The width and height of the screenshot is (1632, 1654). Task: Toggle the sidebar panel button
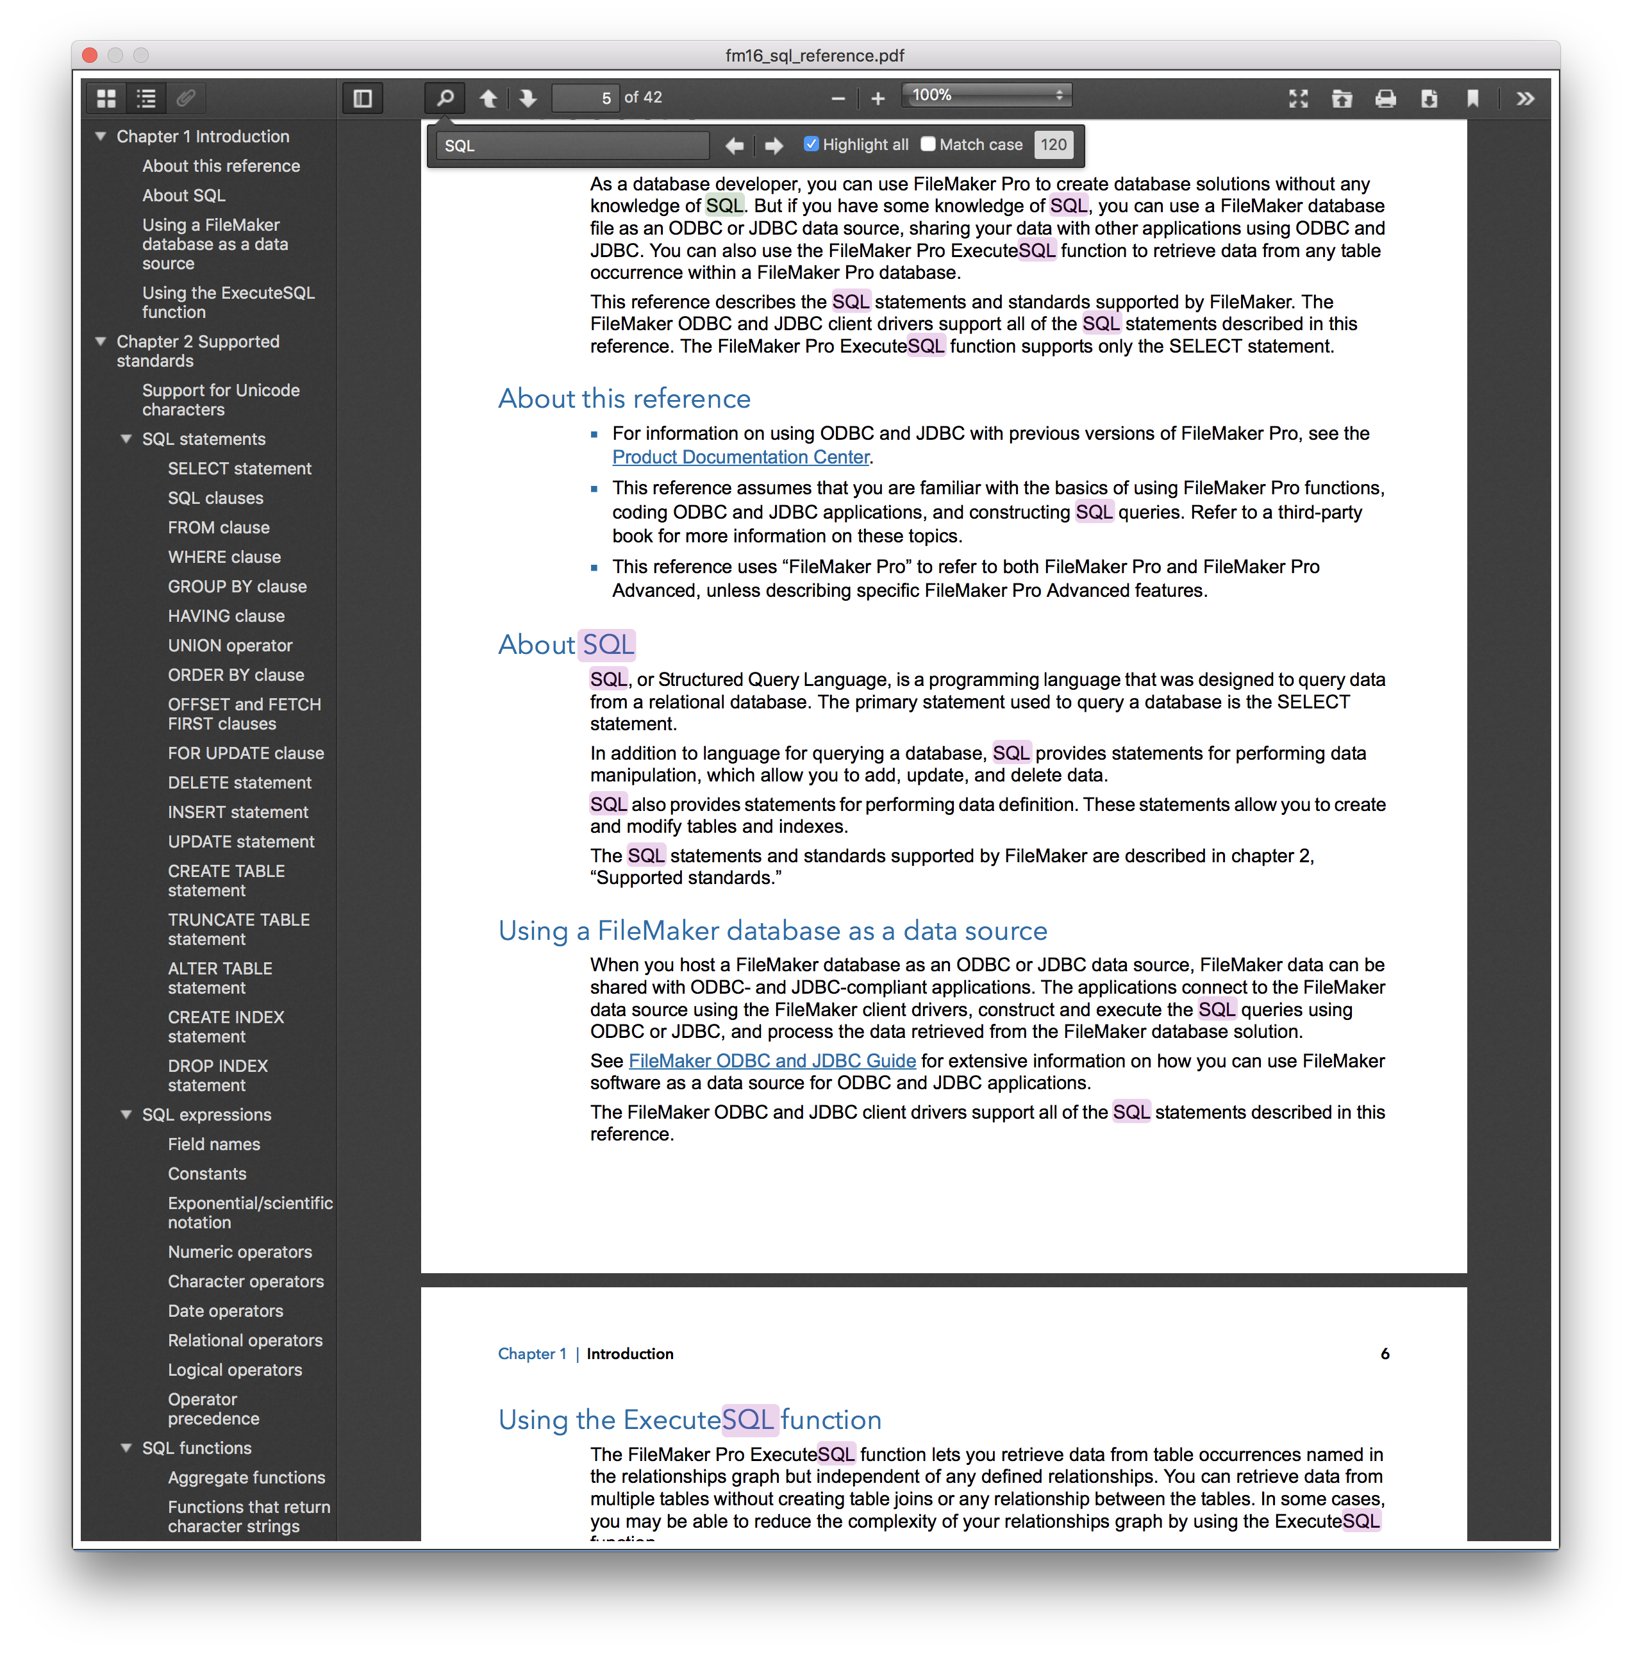click(362, 99)
